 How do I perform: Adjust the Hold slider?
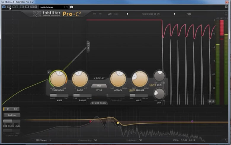(x=139, y=95)
